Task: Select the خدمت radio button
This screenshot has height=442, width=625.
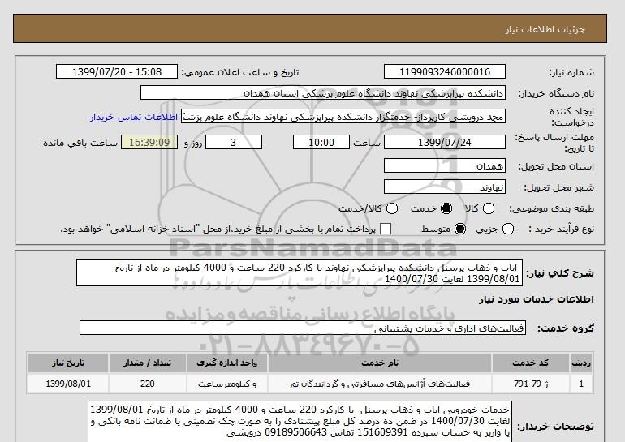Action: point(446,208)
